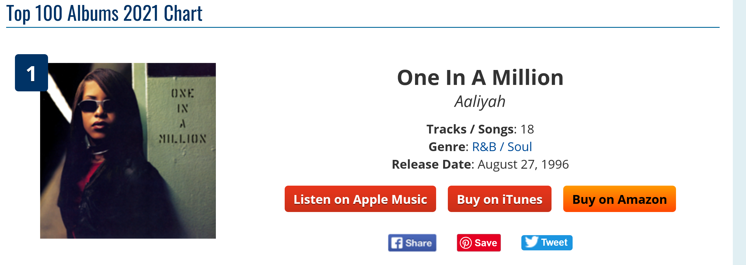
Task: Click the Release Date label
Action: 432,164
